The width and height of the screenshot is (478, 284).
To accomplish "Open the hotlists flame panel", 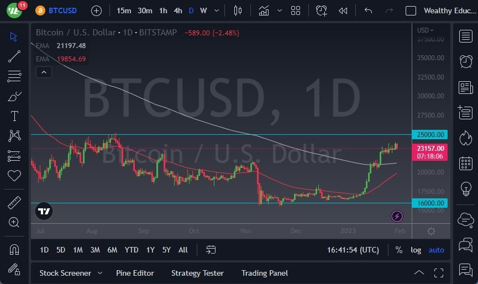I will [x=465, y=138].
